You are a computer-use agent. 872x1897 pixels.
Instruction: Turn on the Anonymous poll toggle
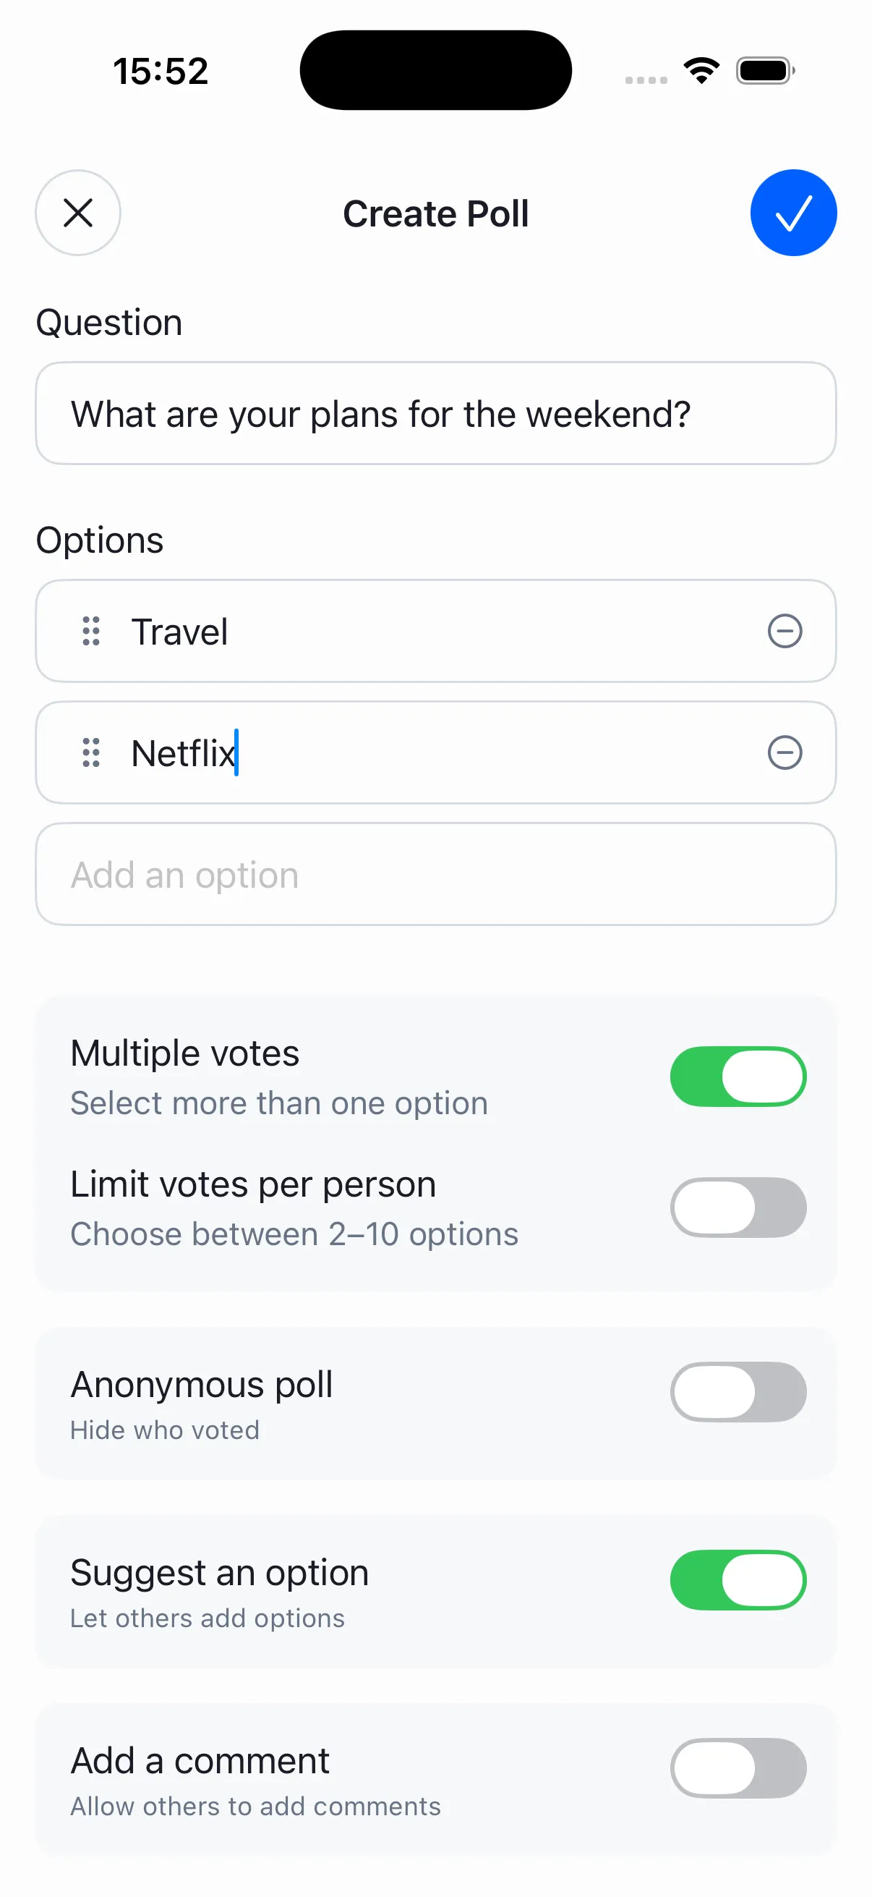738,1392
